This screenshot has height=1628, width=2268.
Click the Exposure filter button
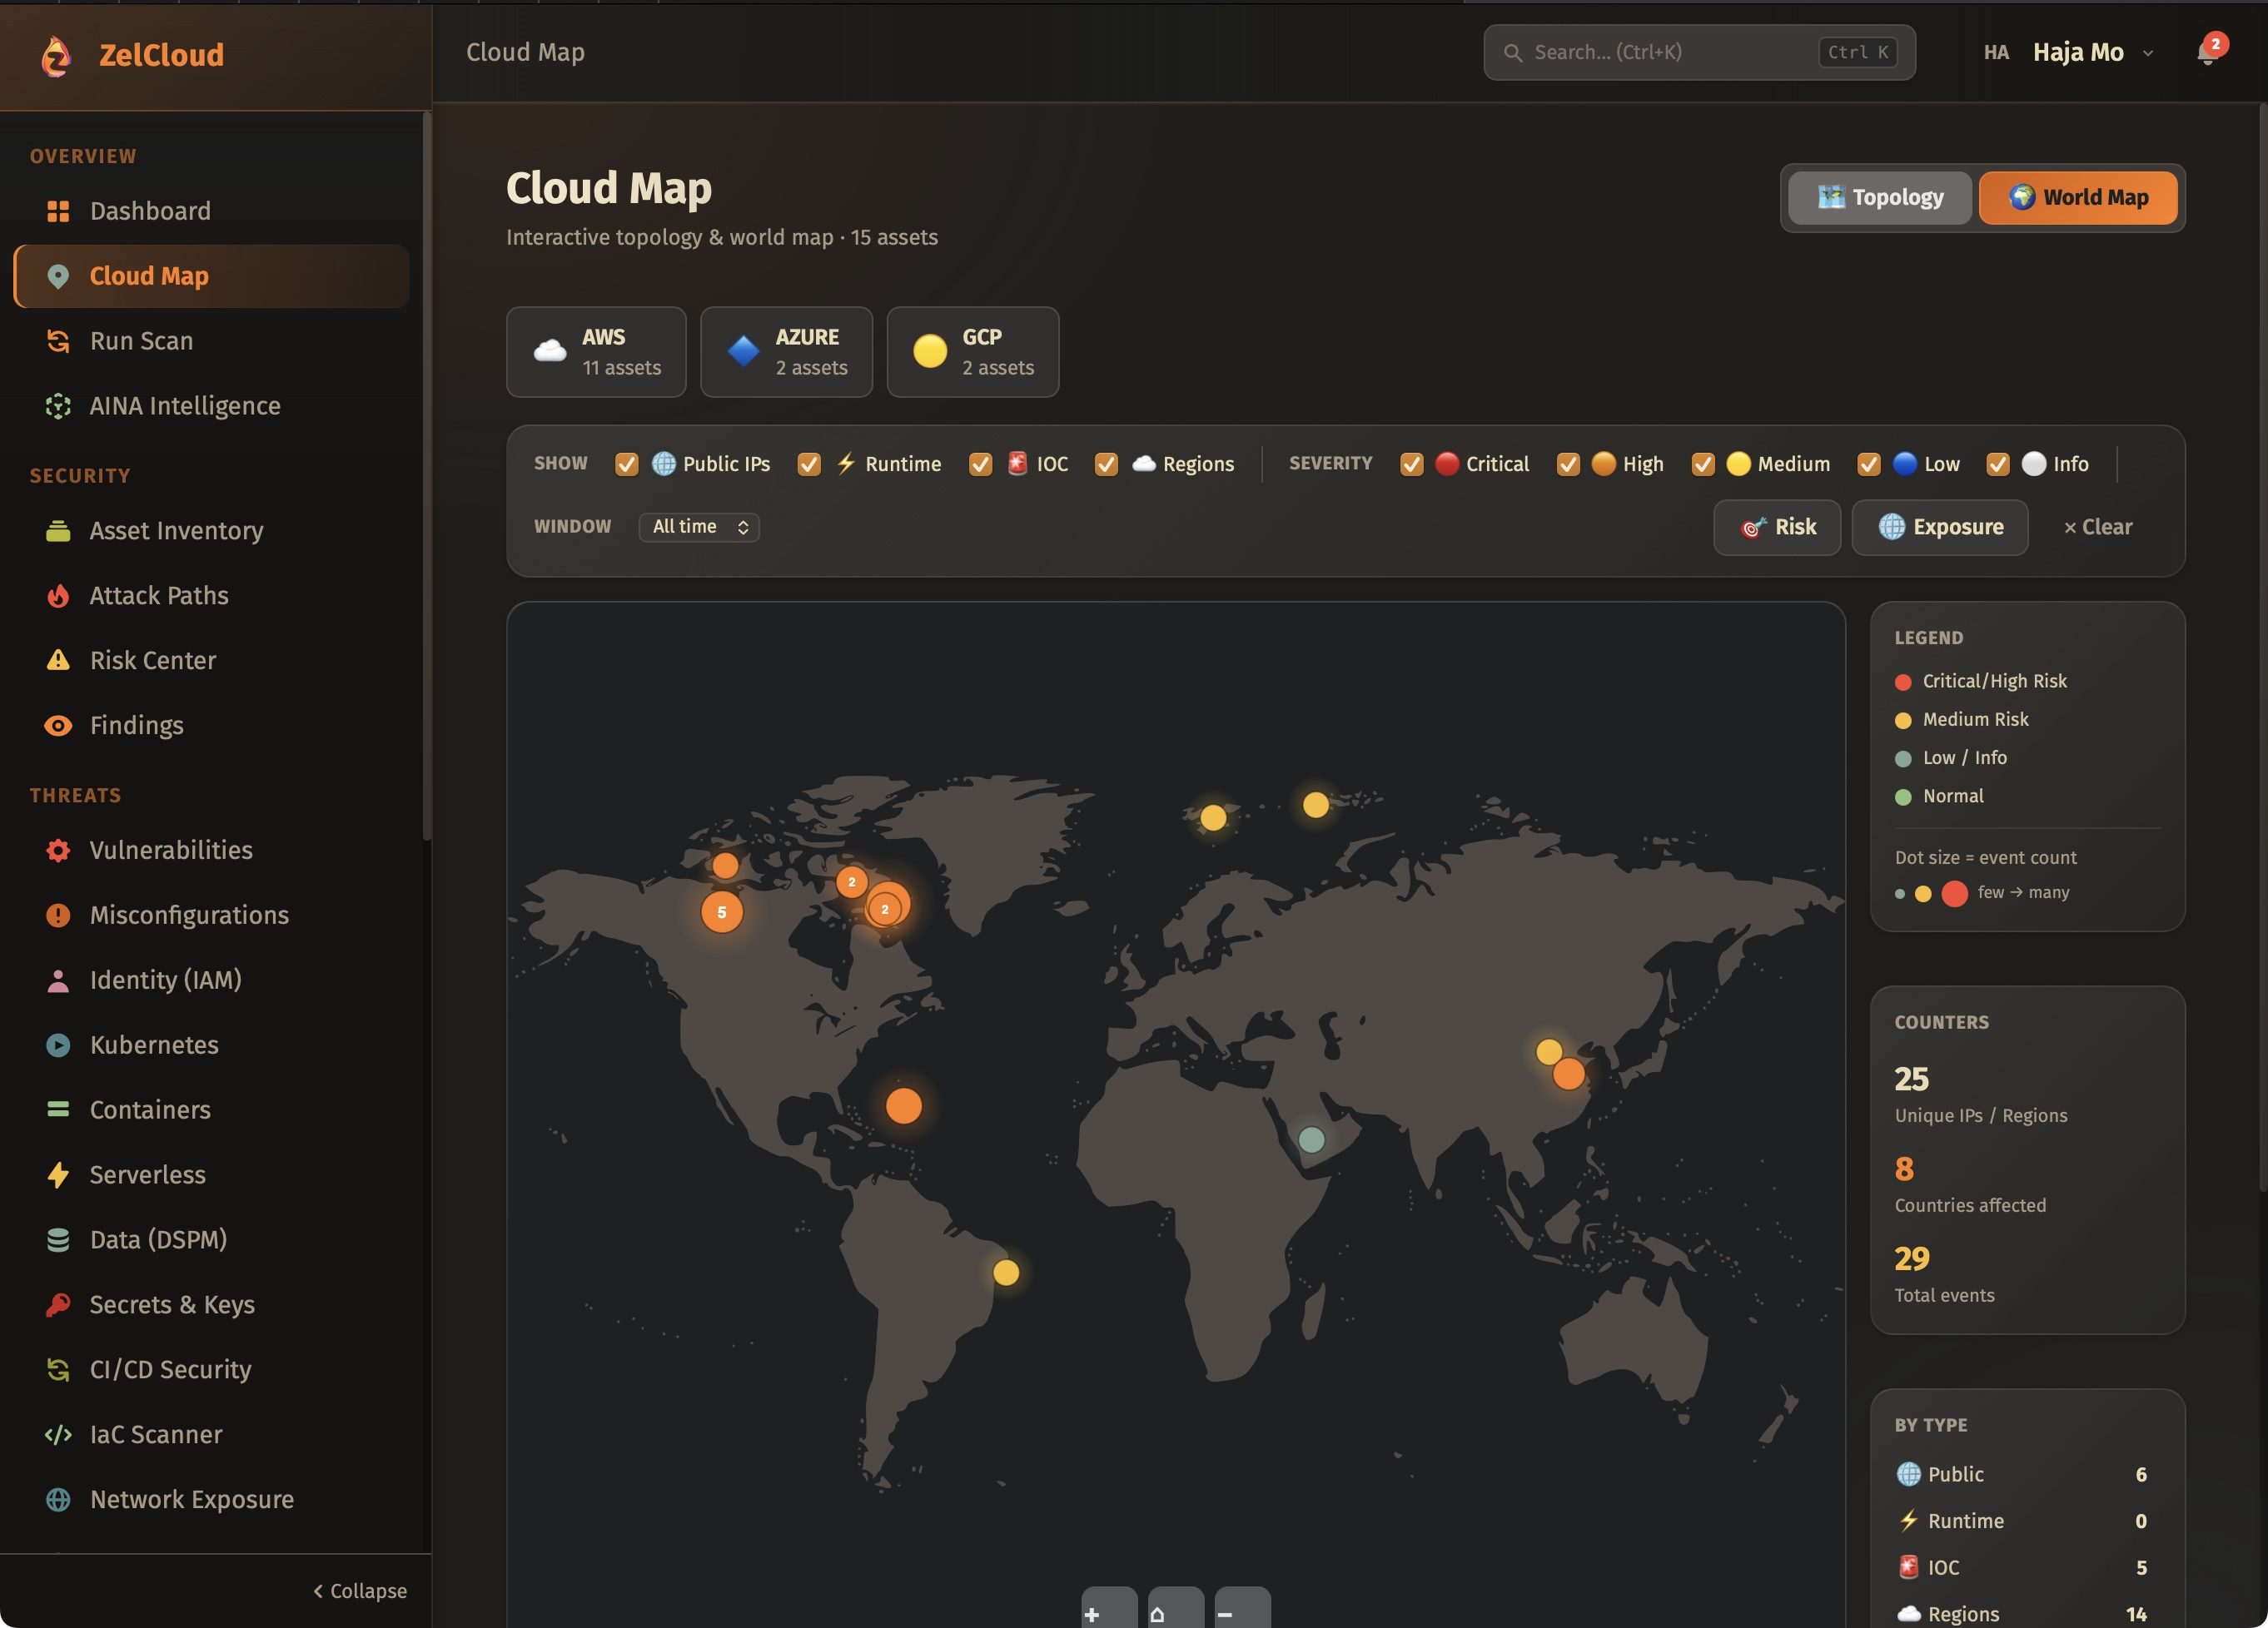(x=1939, y=527)
